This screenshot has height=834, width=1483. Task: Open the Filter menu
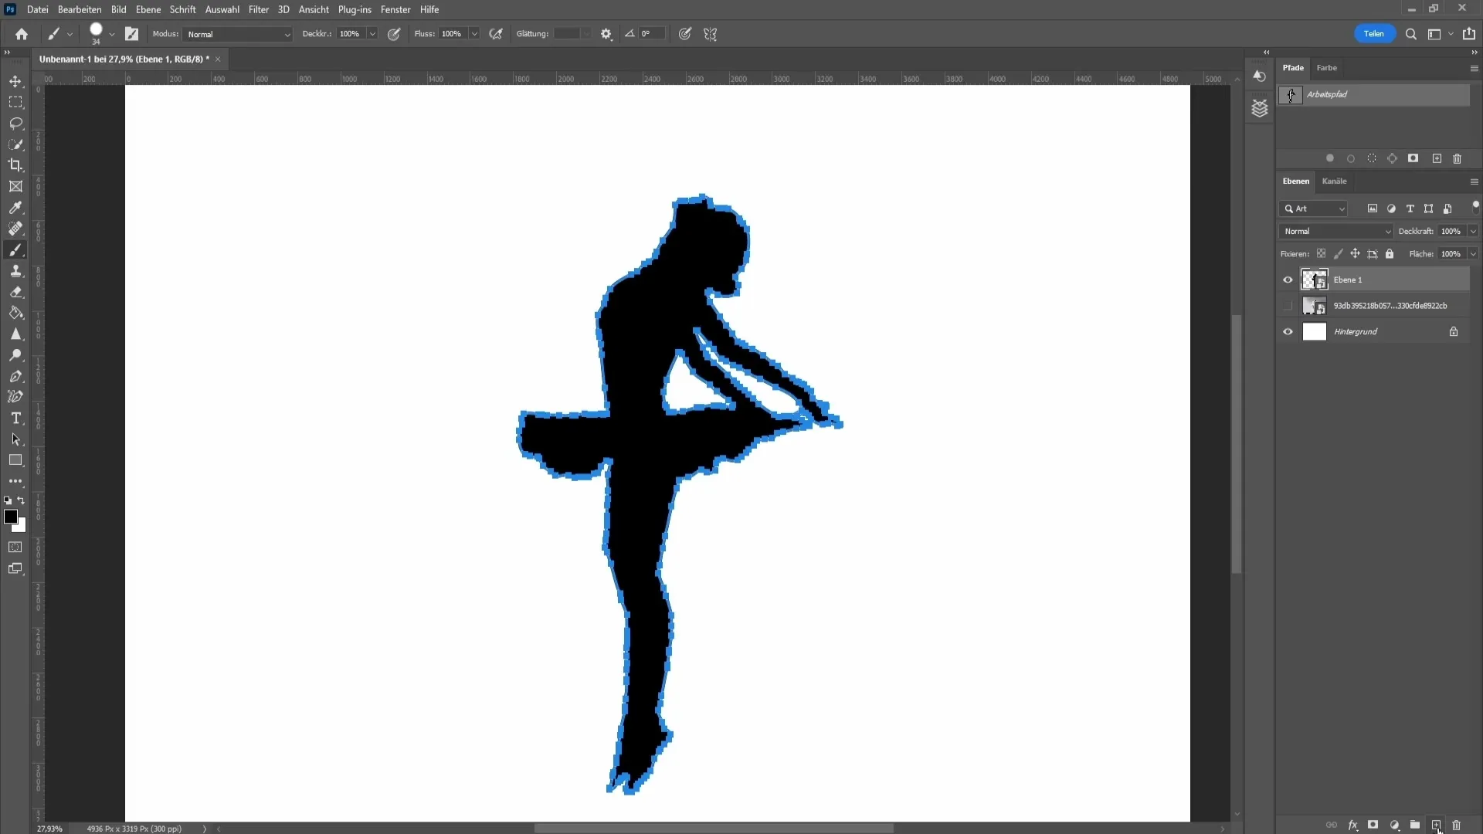(x=258, y=9)
